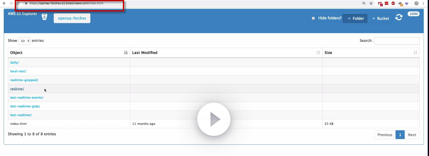Open the Chrome profile avatar
The image size is (429, 156).
(417, 3)
